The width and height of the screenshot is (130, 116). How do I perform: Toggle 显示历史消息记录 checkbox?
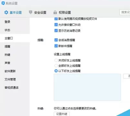pyautogui.click(x=56, y=31)
